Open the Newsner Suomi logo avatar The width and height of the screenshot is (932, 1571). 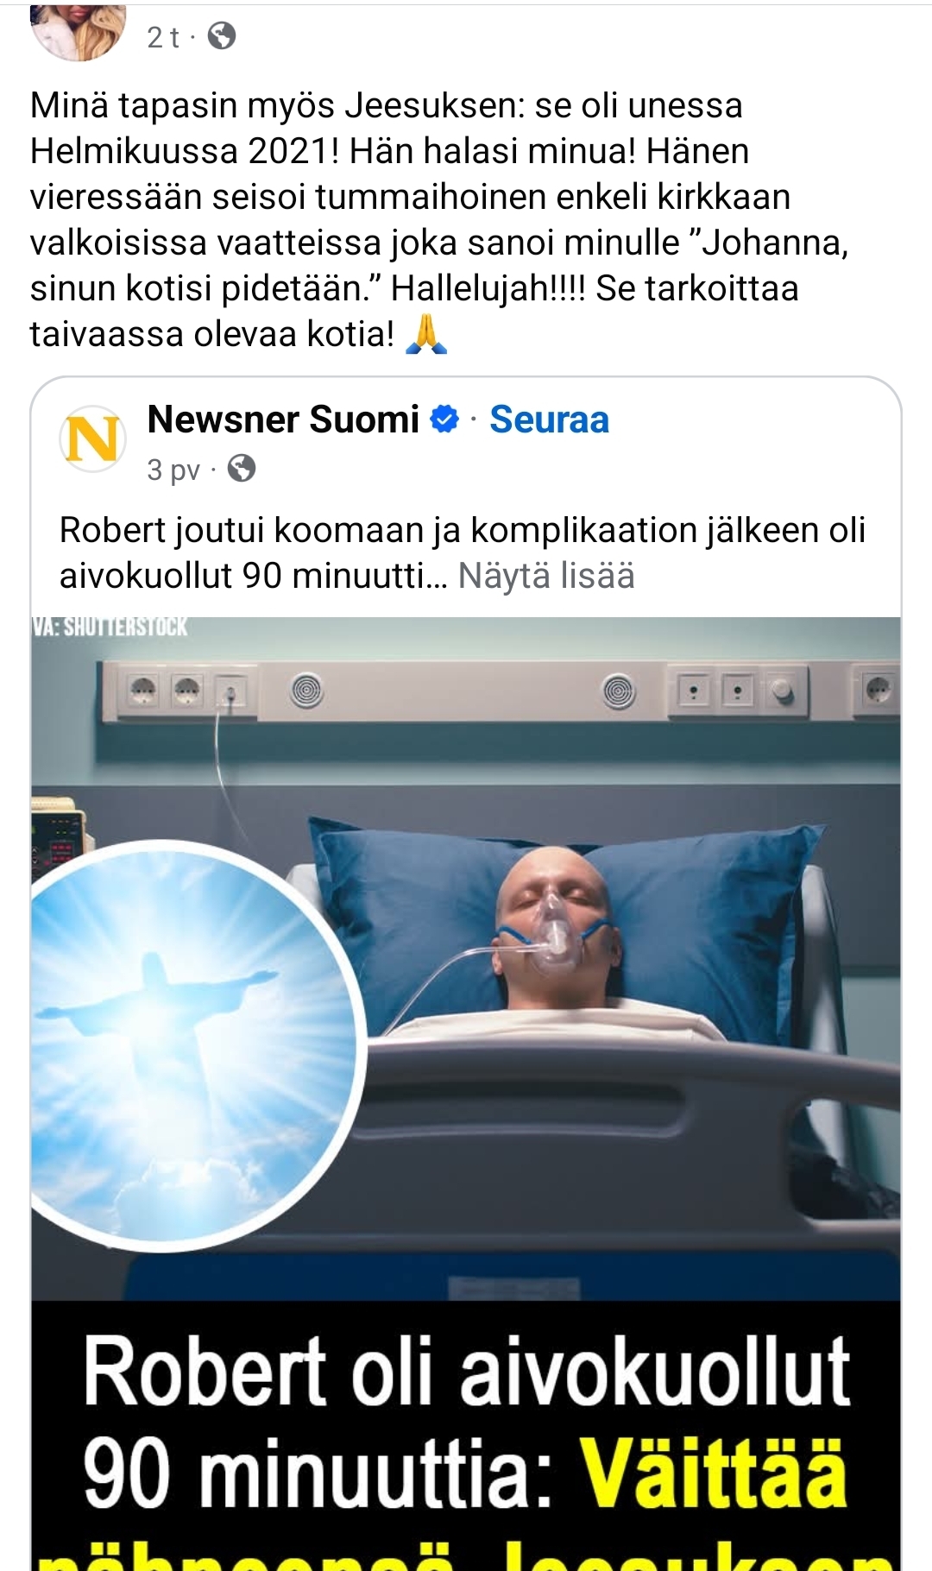92,439
